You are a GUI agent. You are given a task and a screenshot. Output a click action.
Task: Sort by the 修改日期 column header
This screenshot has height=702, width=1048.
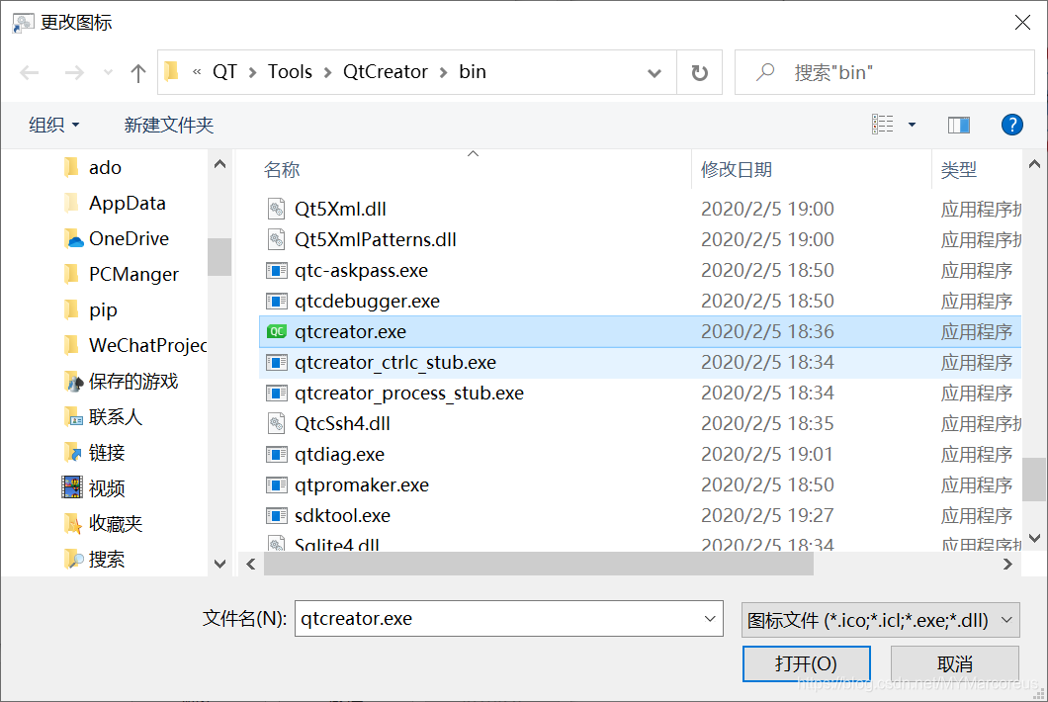click(x=737, y=170)
